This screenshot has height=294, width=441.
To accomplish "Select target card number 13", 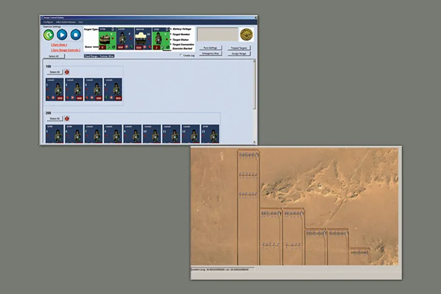I will [210, 134].
